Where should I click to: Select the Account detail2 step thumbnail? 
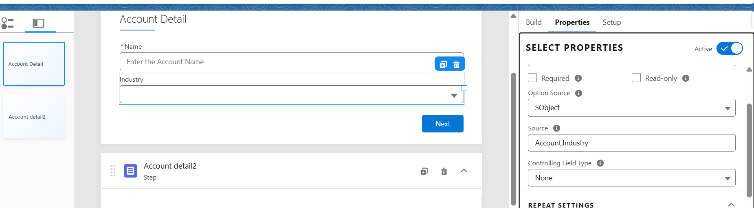[x=34, y=117]
